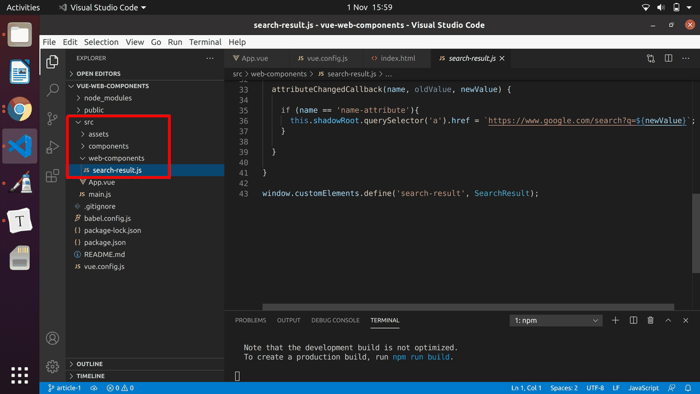700x394 pixels.
Task: Open the Terminal menu
Action: coord(205,41)
